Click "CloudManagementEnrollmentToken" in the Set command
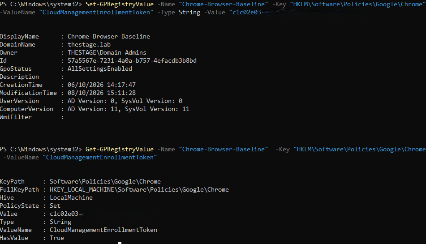Screen dimensions: 426x244 [96, 13]
